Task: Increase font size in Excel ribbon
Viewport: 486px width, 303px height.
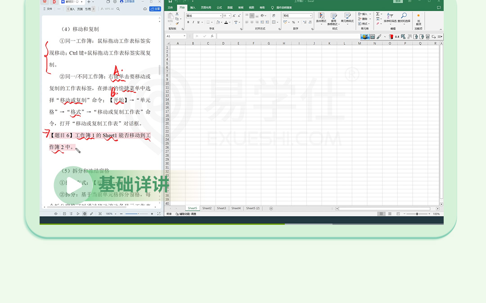Action: 234,15
